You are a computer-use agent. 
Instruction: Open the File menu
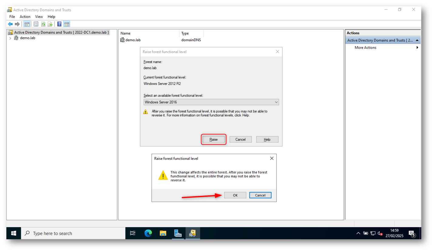pos(12,17)
